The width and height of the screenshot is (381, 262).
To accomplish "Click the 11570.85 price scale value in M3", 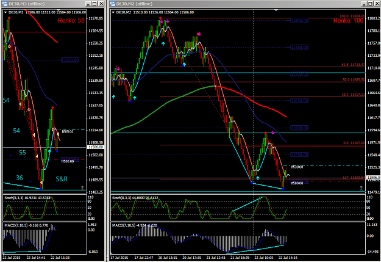I will (96, 18).
